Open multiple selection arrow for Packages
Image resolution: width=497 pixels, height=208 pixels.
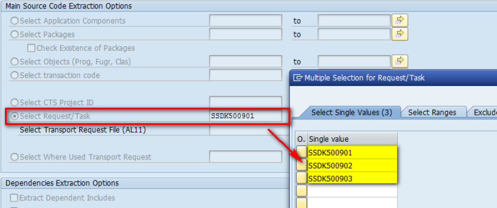pyautogui.click(x=400, y=34)
